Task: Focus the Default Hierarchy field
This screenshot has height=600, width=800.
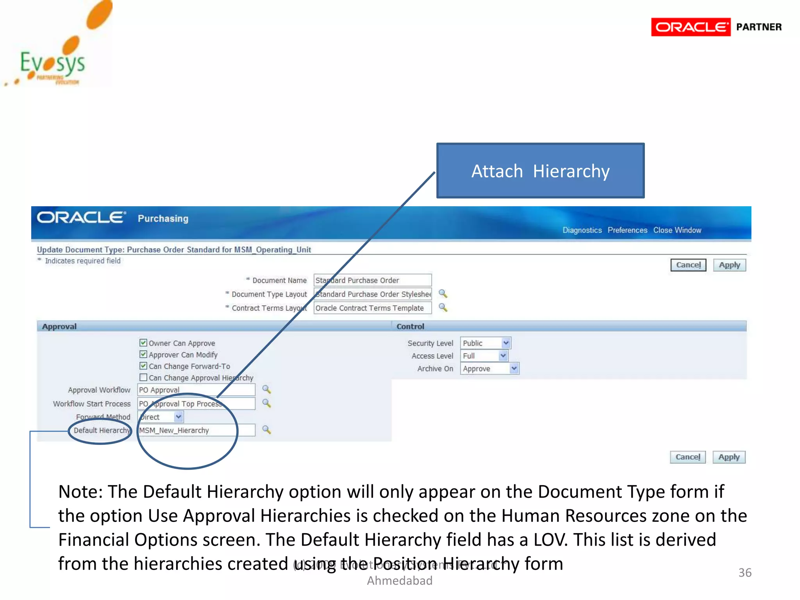Action: click(x=196, y=430)
